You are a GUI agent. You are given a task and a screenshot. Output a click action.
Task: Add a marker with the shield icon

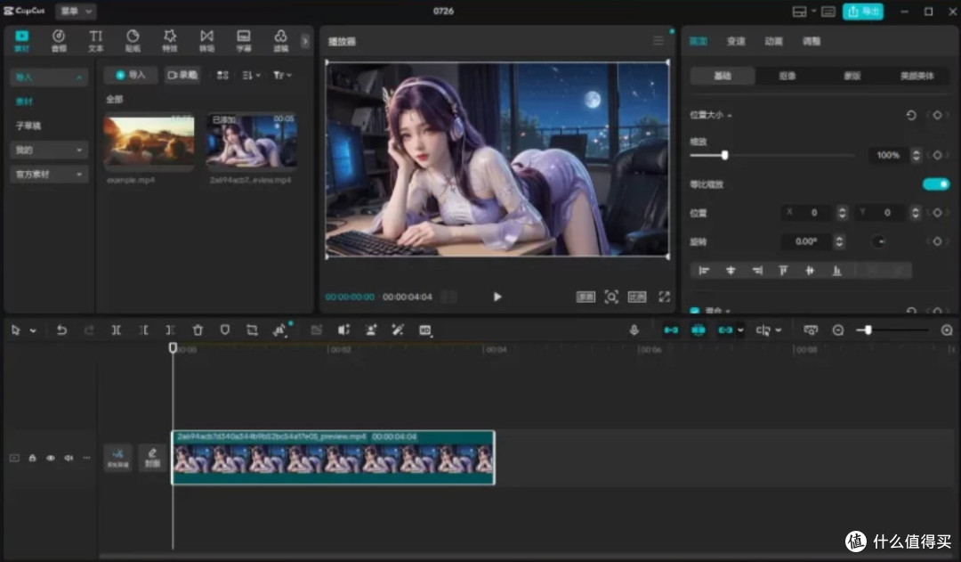point(225,330)
